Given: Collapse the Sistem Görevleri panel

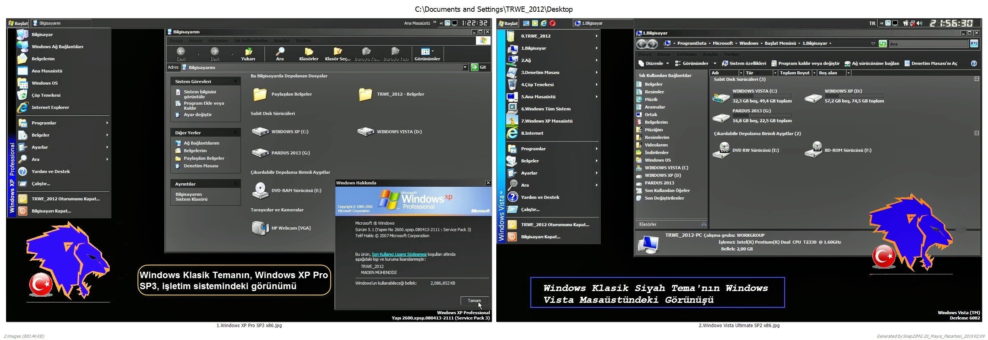Looking at the screenshot, I should [235, 81].
